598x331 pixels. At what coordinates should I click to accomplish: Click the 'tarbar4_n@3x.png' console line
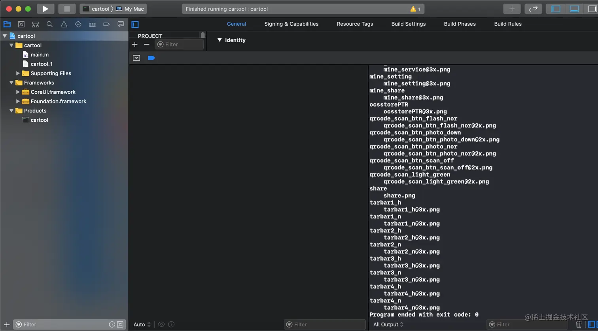412,308
